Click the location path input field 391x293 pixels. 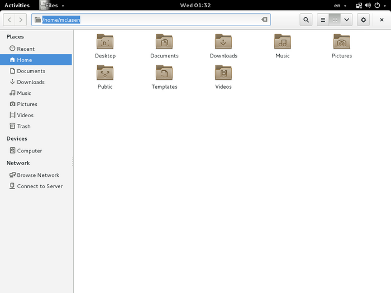click(x=168, y=20)
